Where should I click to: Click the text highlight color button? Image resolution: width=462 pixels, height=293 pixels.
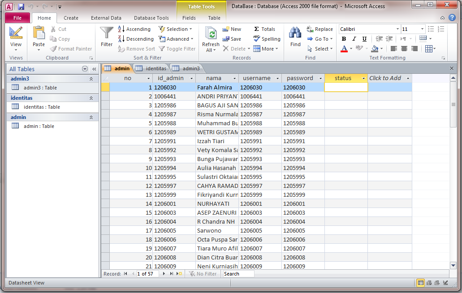tap(358, 48)
